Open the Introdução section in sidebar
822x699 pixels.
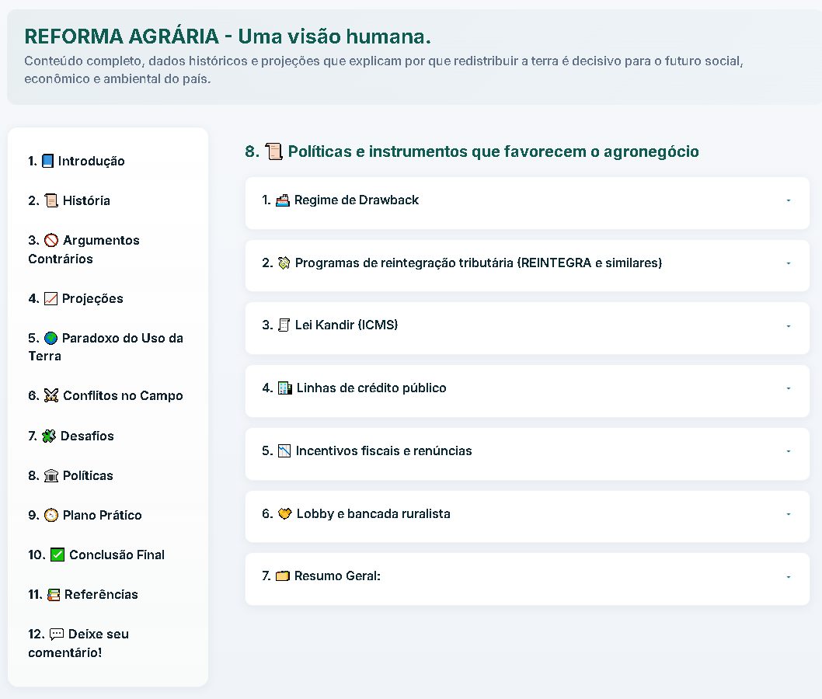[x=77, y=161]
